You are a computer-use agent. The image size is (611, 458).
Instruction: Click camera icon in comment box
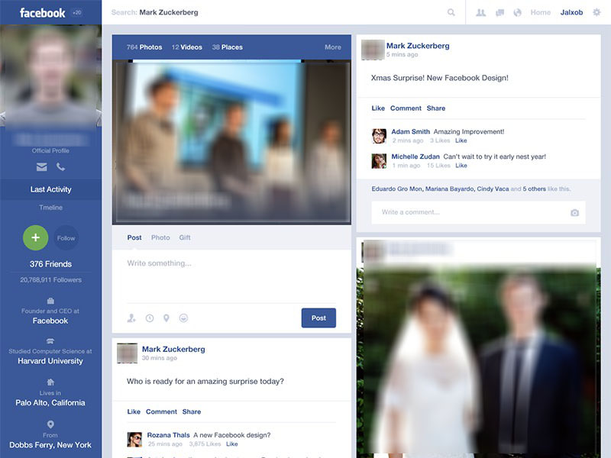(575, 213)
